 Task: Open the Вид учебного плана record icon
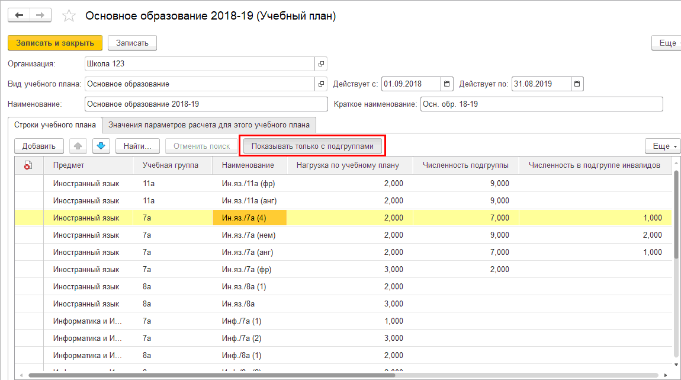(321, 84)
